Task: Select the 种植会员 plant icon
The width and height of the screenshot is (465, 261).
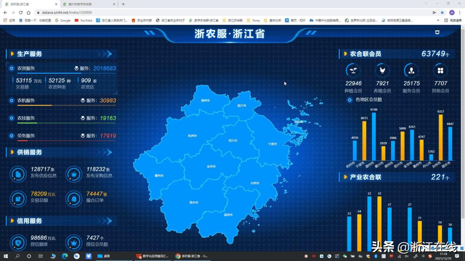Action: pyautogui.click(x=353, y=70)
